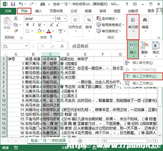Click the Save icon in quick access toolbar
Viewport: 163px width, 151px height.
click(13, 4)
